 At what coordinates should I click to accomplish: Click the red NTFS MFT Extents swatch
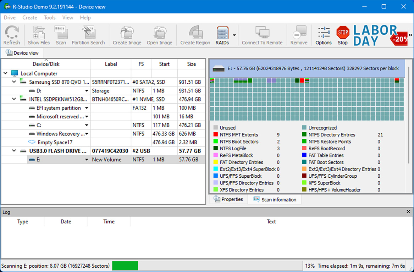point(216,135)
